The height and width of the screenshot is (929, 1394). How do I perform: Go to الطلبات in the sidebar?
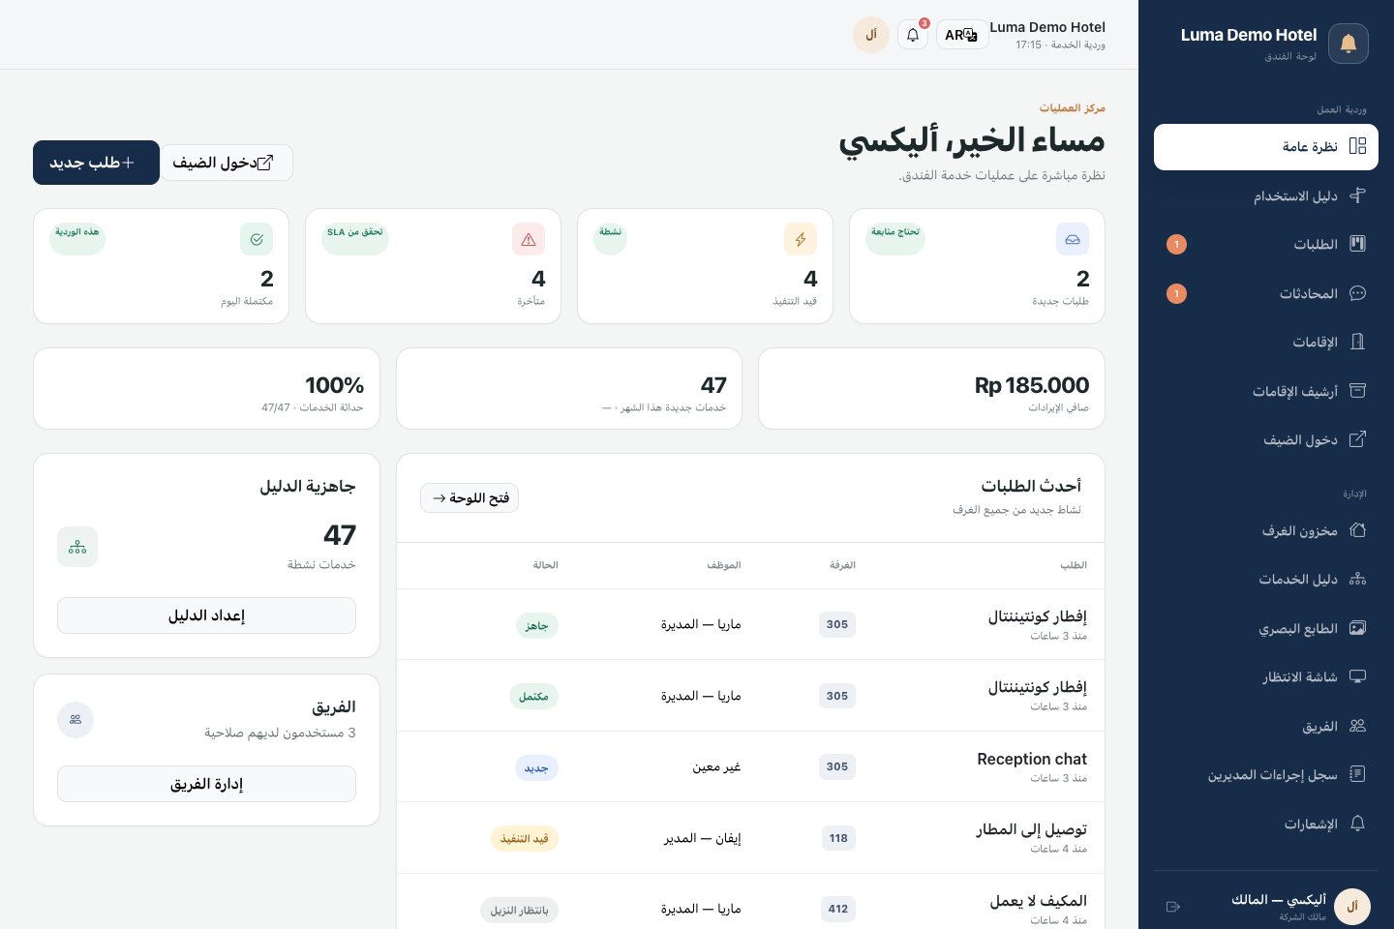tap(1266, 244)
